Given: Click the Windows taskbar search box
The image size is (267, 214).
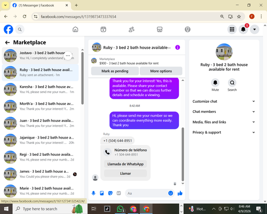Looking at the screenshot, I should coord(50,209).
